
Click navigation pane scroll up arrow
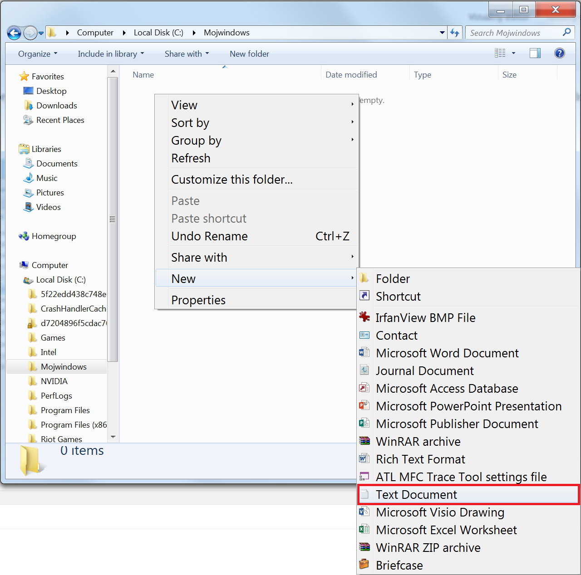tap(113, 71)
